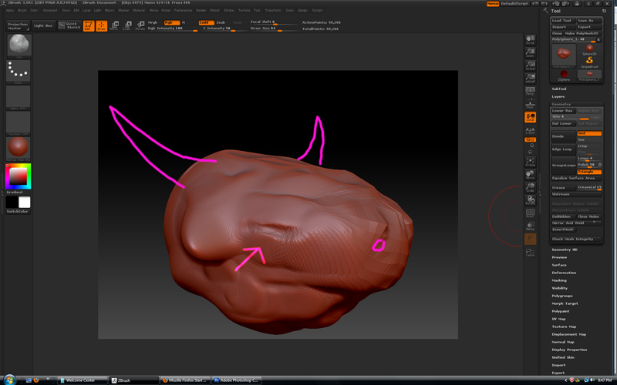This screenshot has height=385, width=617.
Task: Open the Preferences menu
Action: (x=184, y=11)
